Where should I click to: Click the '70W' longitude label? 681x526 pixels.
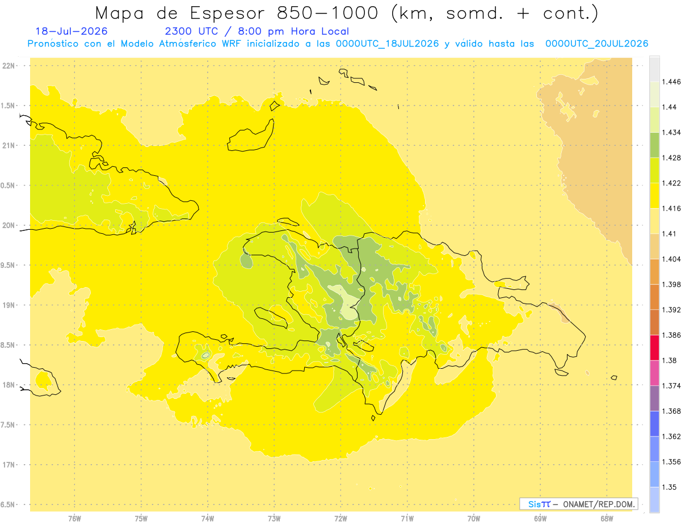click(474, 519)
